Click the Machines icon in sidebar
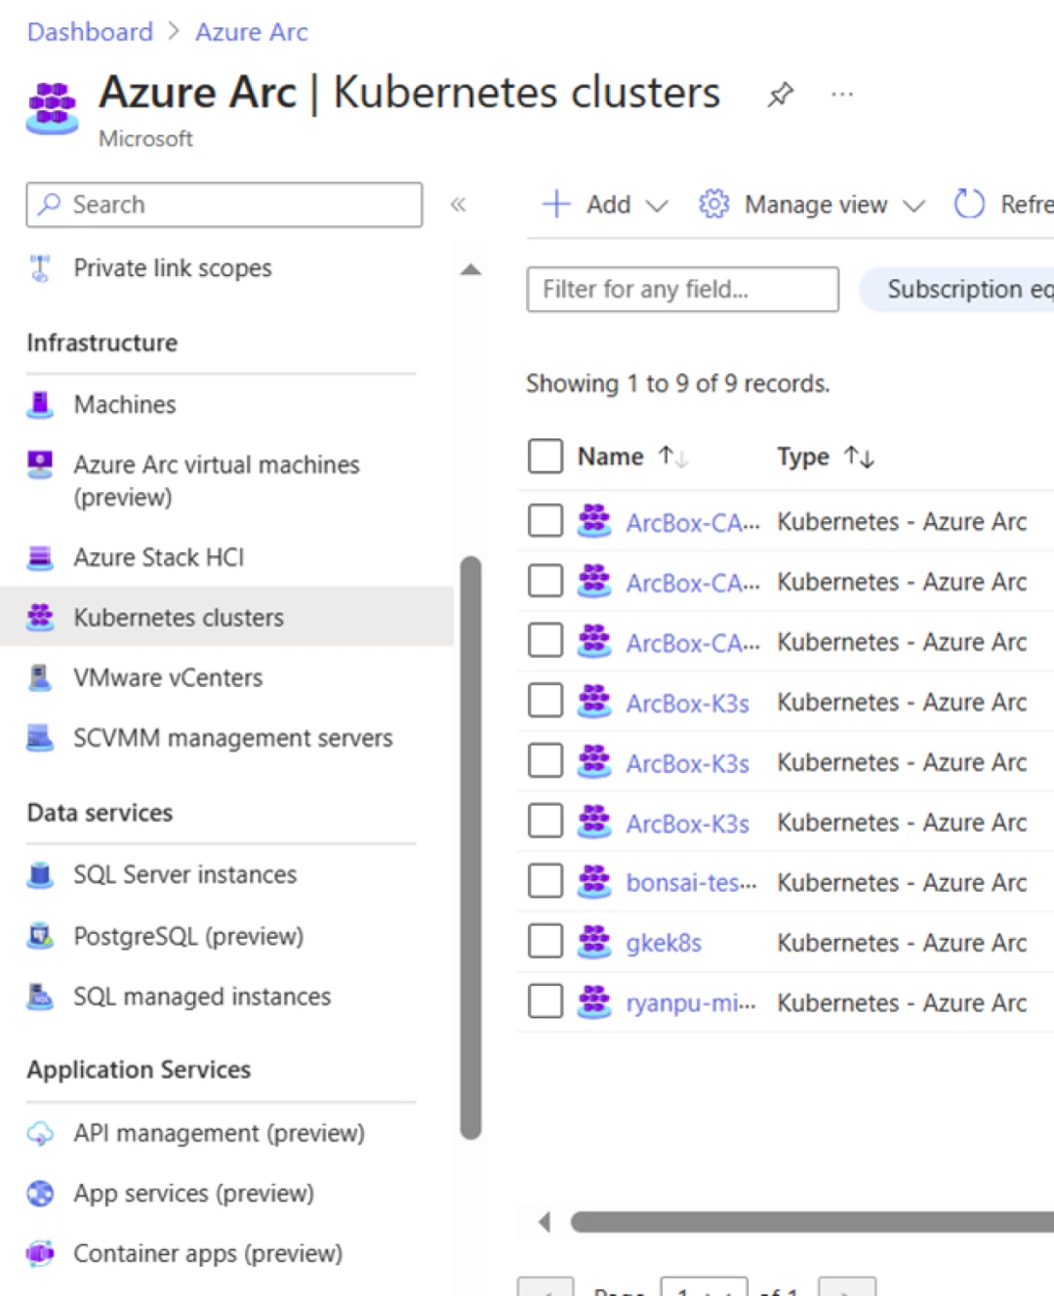 tap(40, 404)
